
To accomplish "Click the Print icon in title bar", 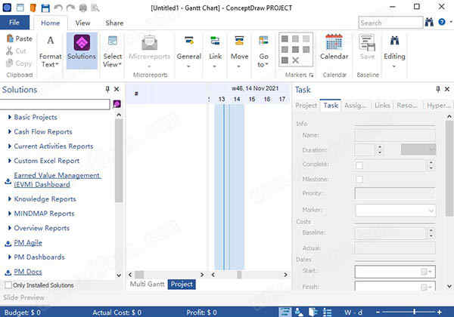I will tap(83, 8).
